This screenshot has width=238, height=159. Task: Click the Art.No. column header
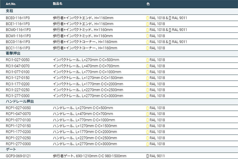[x=11, y=4]
